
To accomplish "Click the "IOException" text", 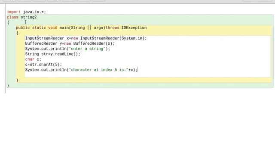I will (x=134, y=28).
